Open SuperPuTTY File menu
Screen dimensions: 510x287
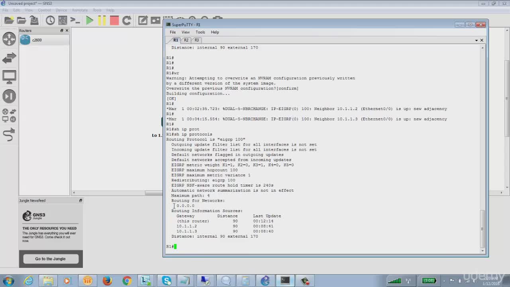pyautogui.click(x=173, y=32)
